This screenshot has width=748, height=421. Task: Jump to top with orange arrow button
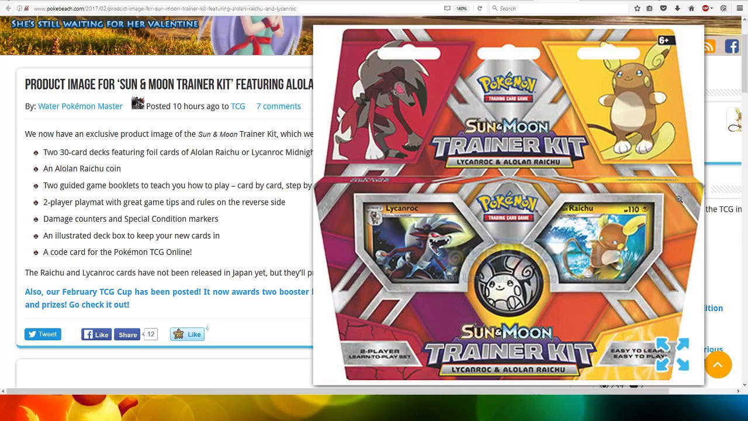(718, 364)
